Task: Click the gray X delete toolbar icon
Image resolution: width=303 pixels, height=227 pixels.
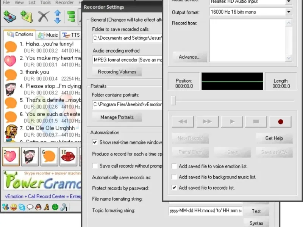Action: (44, 17)
